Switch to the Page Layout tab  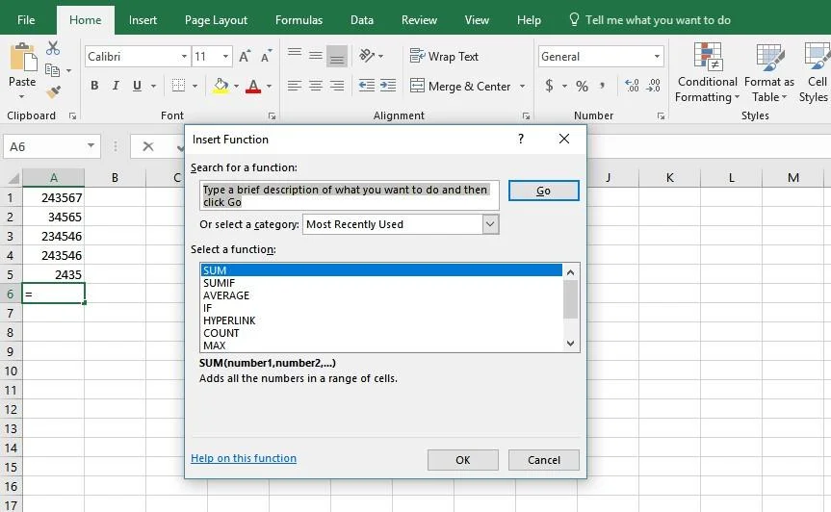[216, 20]
